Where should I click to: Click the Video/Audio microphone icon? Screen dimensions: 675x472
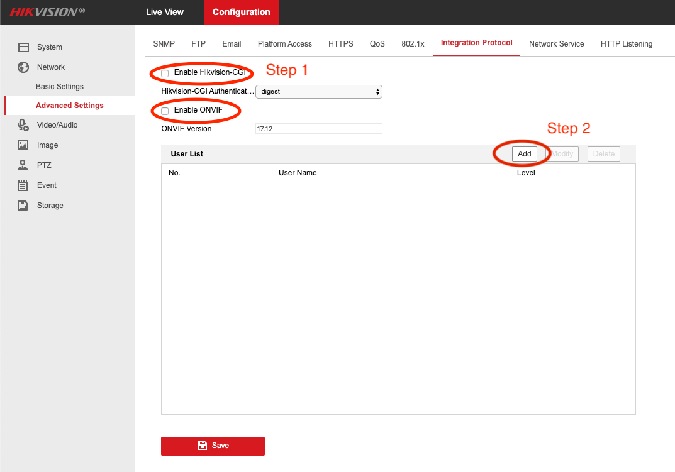[x=23, y=125]
